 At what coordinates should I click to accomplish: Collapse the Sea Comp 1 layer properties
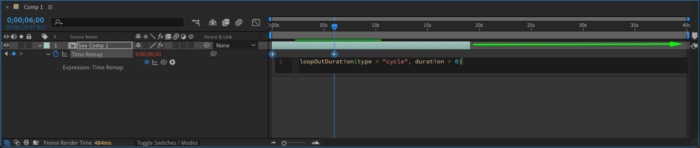coord(40,46)
